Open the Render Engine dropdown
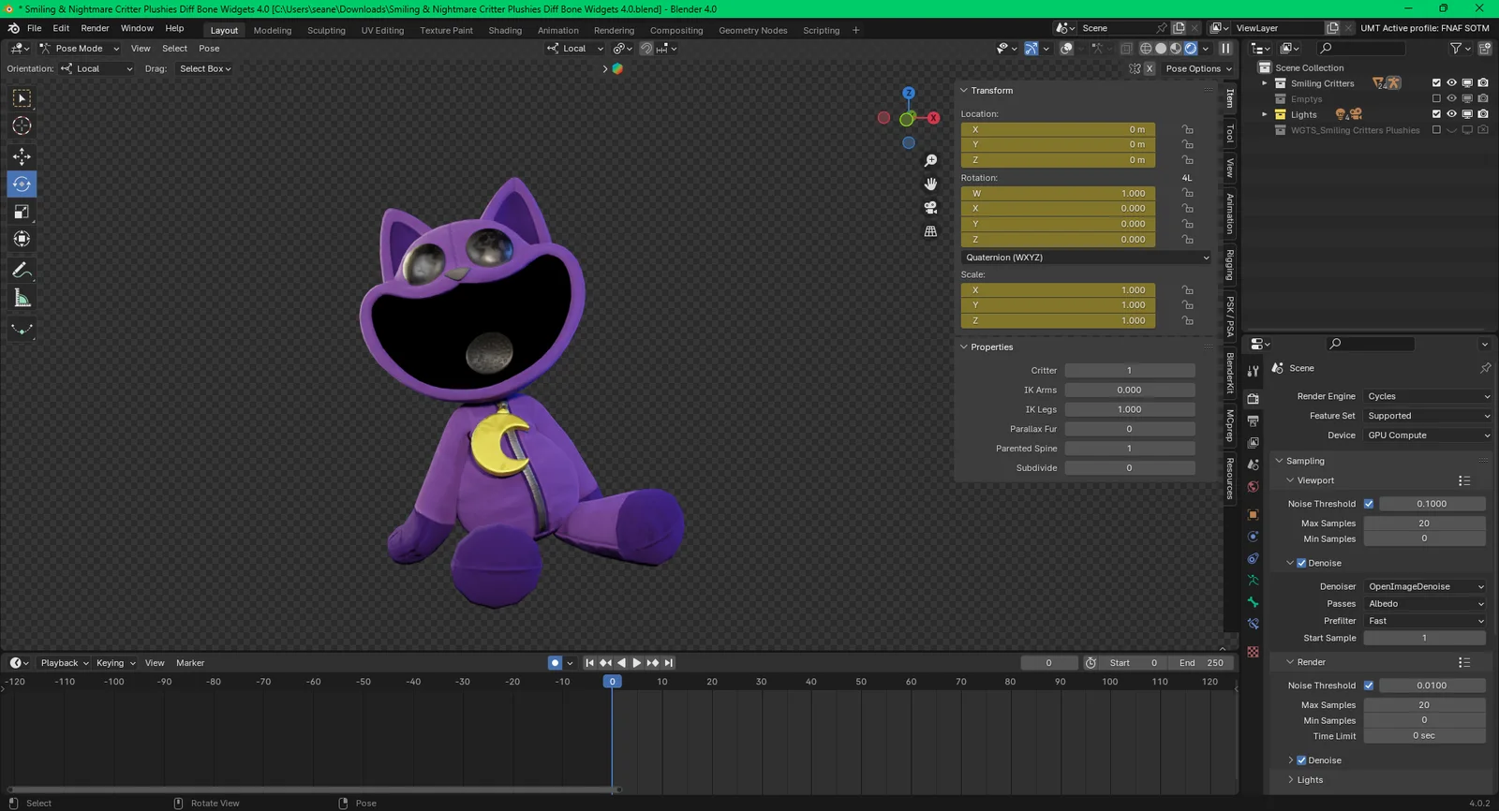 coord(1427,396)
